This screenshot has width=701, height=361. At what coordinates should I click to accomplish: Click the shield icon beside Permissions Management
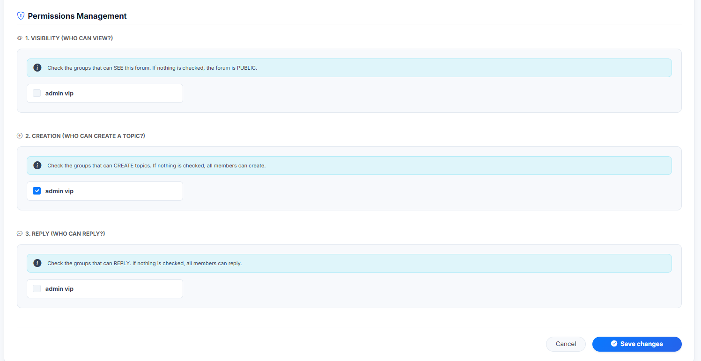point(21,15)
